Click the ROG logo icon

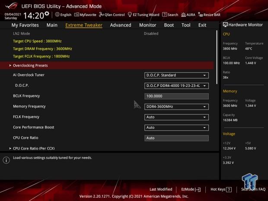[11, 6]
